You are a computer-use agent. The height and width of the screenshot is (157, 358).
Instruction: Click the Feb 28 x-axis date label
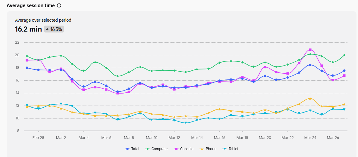38,137
